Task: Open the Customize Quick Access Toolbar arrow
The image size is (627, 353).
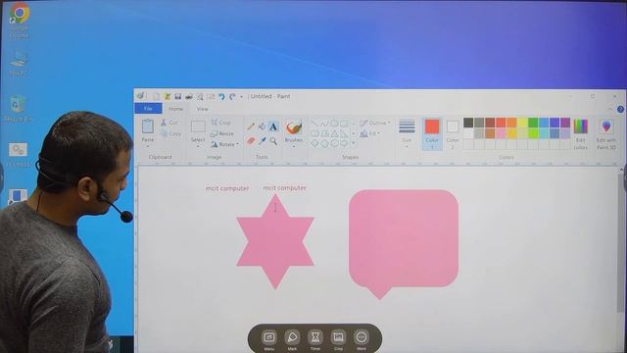Action: [x=241, y=97]
